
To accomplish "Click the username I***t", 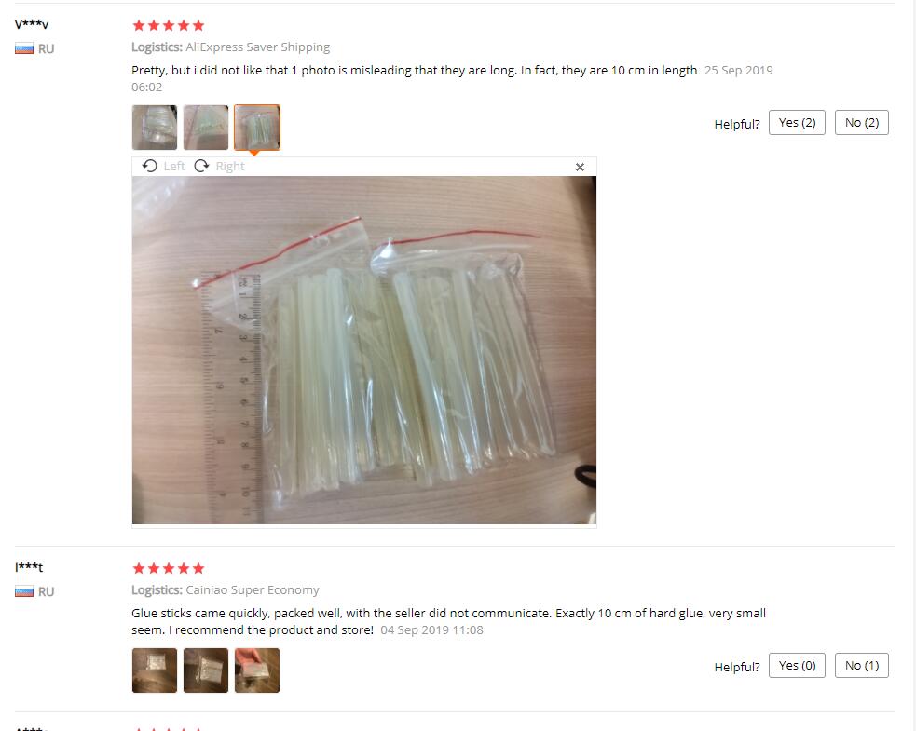I will pyautogui.click(x=29, y=567).
